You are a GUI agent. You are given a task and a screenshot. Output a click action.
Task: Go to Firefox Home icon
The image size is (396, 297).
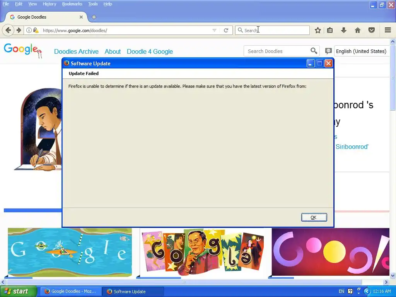(x=358, y=30)
